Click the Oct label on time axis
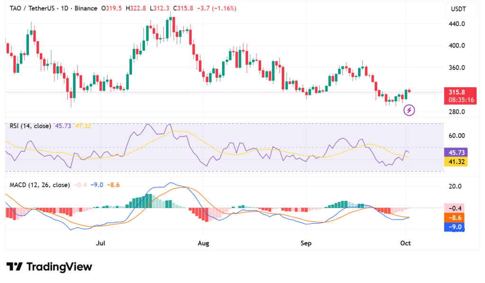 [x=405, y=243]
